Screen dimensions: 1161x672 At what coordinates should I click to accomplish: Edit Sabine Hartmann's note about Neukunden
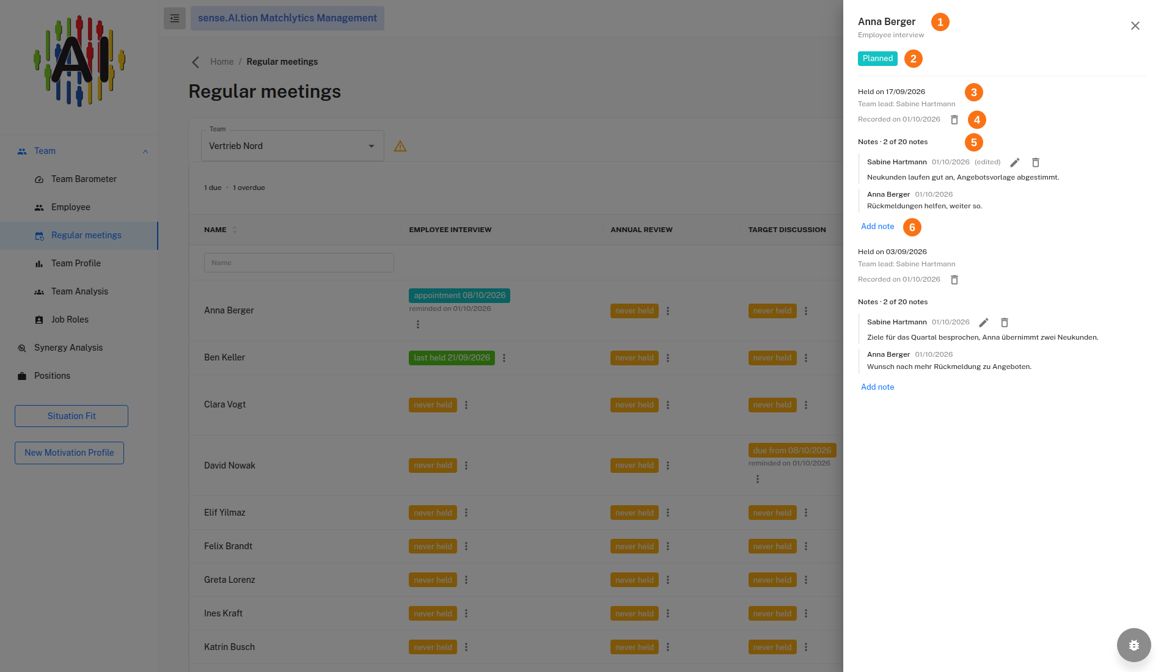click(1015, 163)
